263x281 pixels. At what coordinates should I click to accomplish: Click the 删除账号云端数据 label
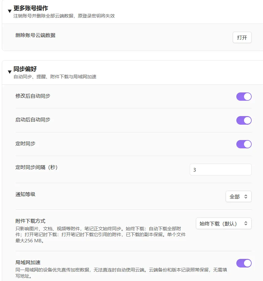click(x=36, y=35)
